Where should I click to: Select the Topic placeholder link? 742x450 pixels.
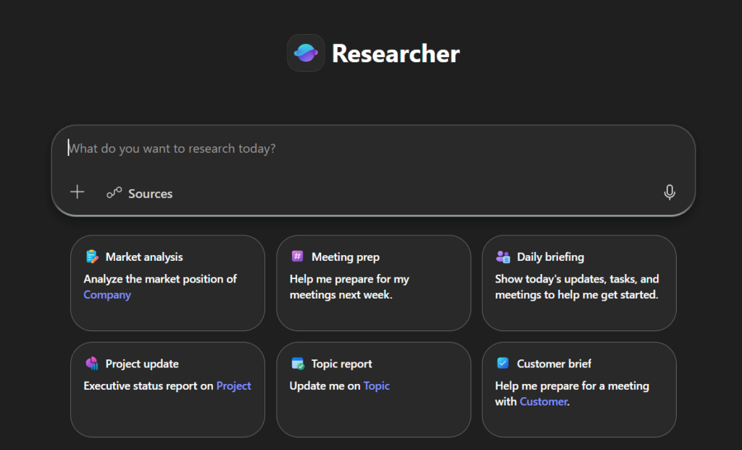(376, 386)
